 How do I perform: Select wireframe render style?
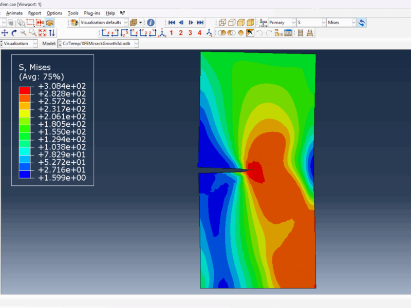tap(222, 23)
